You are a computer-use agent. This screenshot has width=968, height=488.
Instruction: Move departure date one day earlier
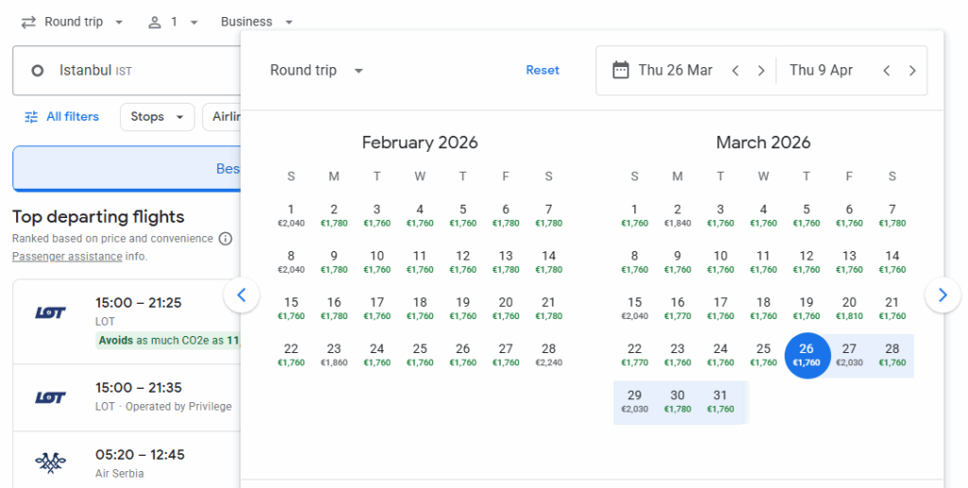coord(735,71)
